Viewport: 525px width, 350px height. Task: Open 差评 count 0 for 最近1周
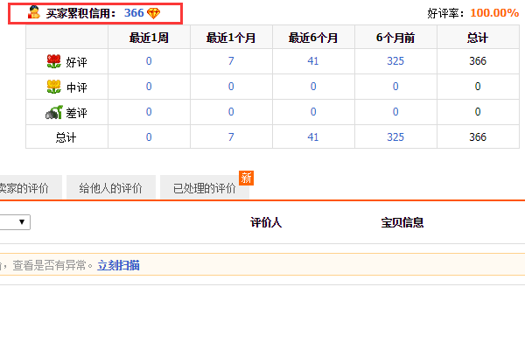pyautogui.click(x=149, y=111)
